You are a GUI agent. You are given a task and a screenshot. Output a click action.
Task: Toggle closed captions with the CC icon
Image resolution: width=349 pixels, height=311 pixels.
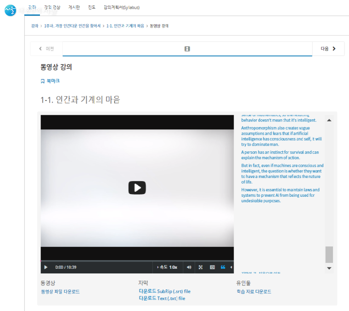(x=212, y=267)
